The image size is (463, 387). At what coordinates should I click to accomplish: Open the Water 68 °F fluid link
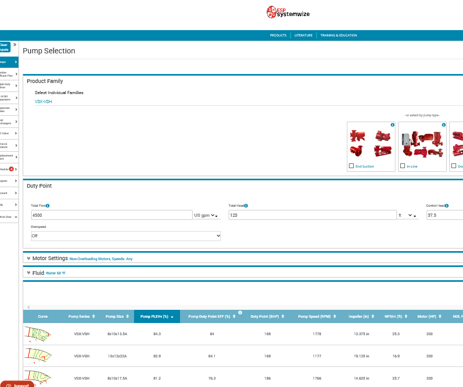56,273
